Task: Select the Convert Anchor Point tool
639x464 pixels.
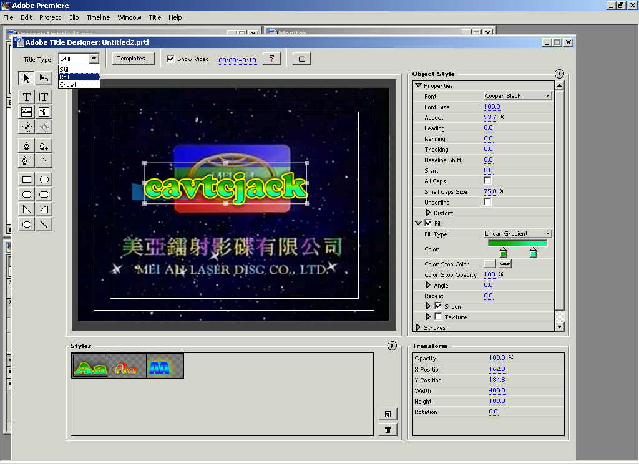Action: click(44, 160)
